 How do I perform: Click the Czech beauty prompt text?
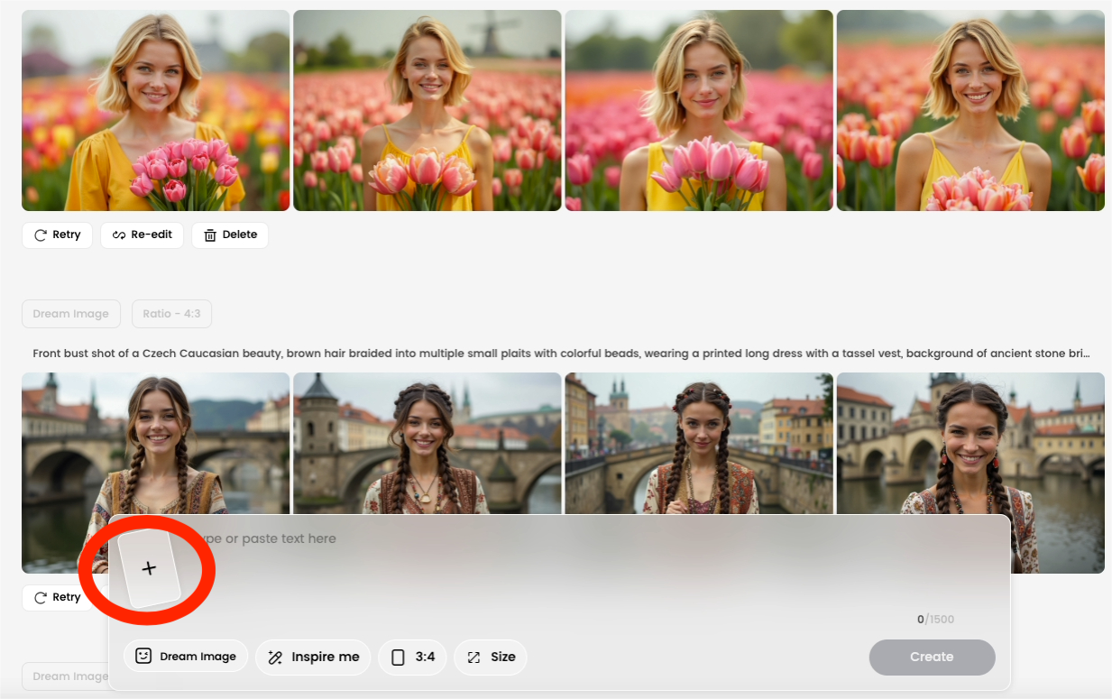(x=559, y=354)
